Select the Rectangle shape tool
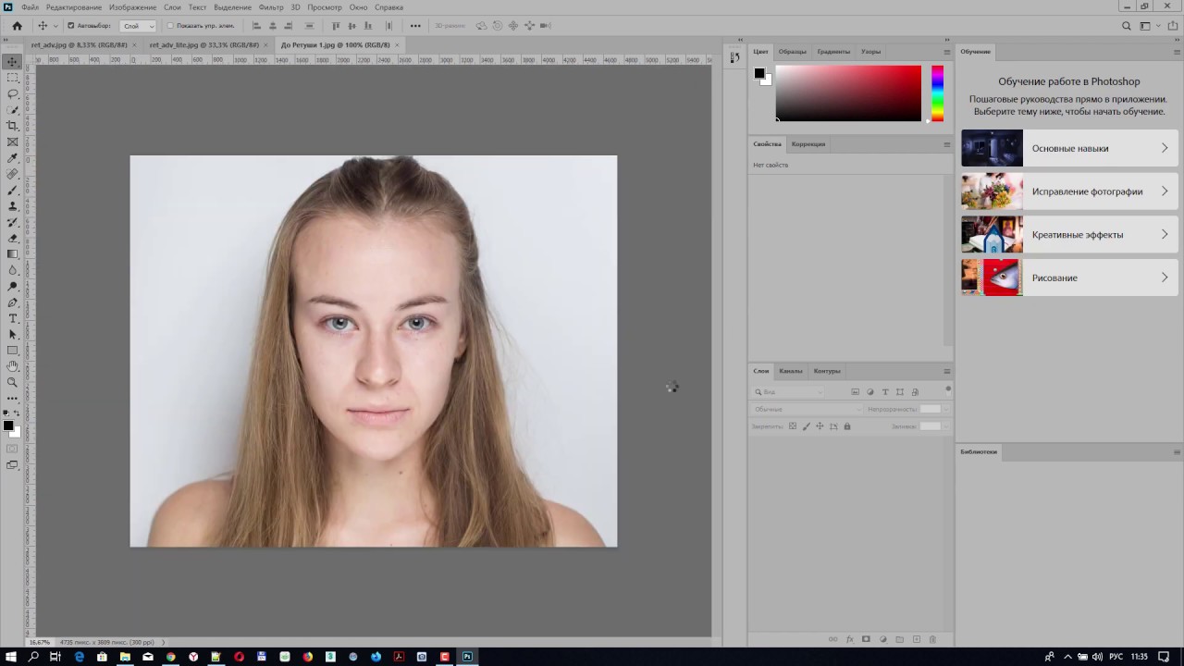 pyautogui.click(x=12, y=351)
